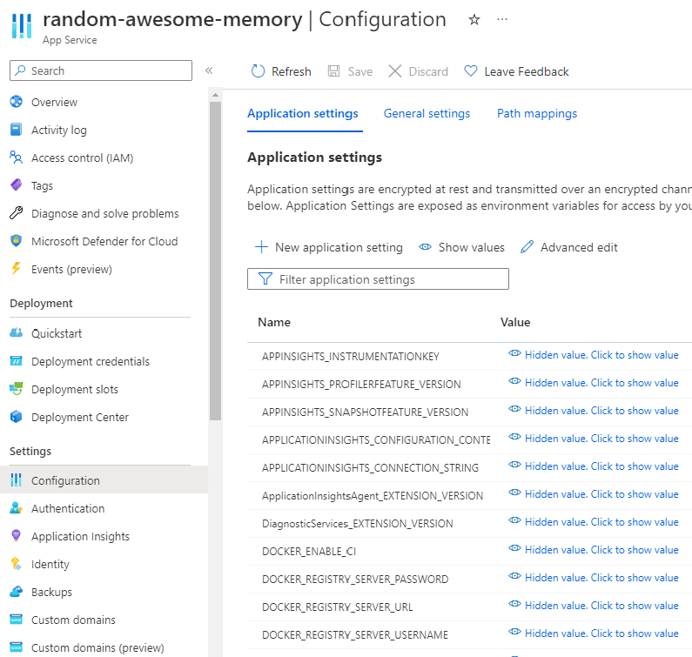The height and width of the screenshot is (657, 692).
Task: Click the Diagnose and solve problems wrench icon
Action: [17, 212]
